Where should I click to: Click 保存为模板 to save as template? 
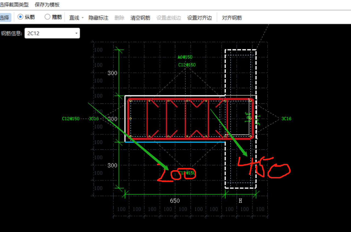47,5
